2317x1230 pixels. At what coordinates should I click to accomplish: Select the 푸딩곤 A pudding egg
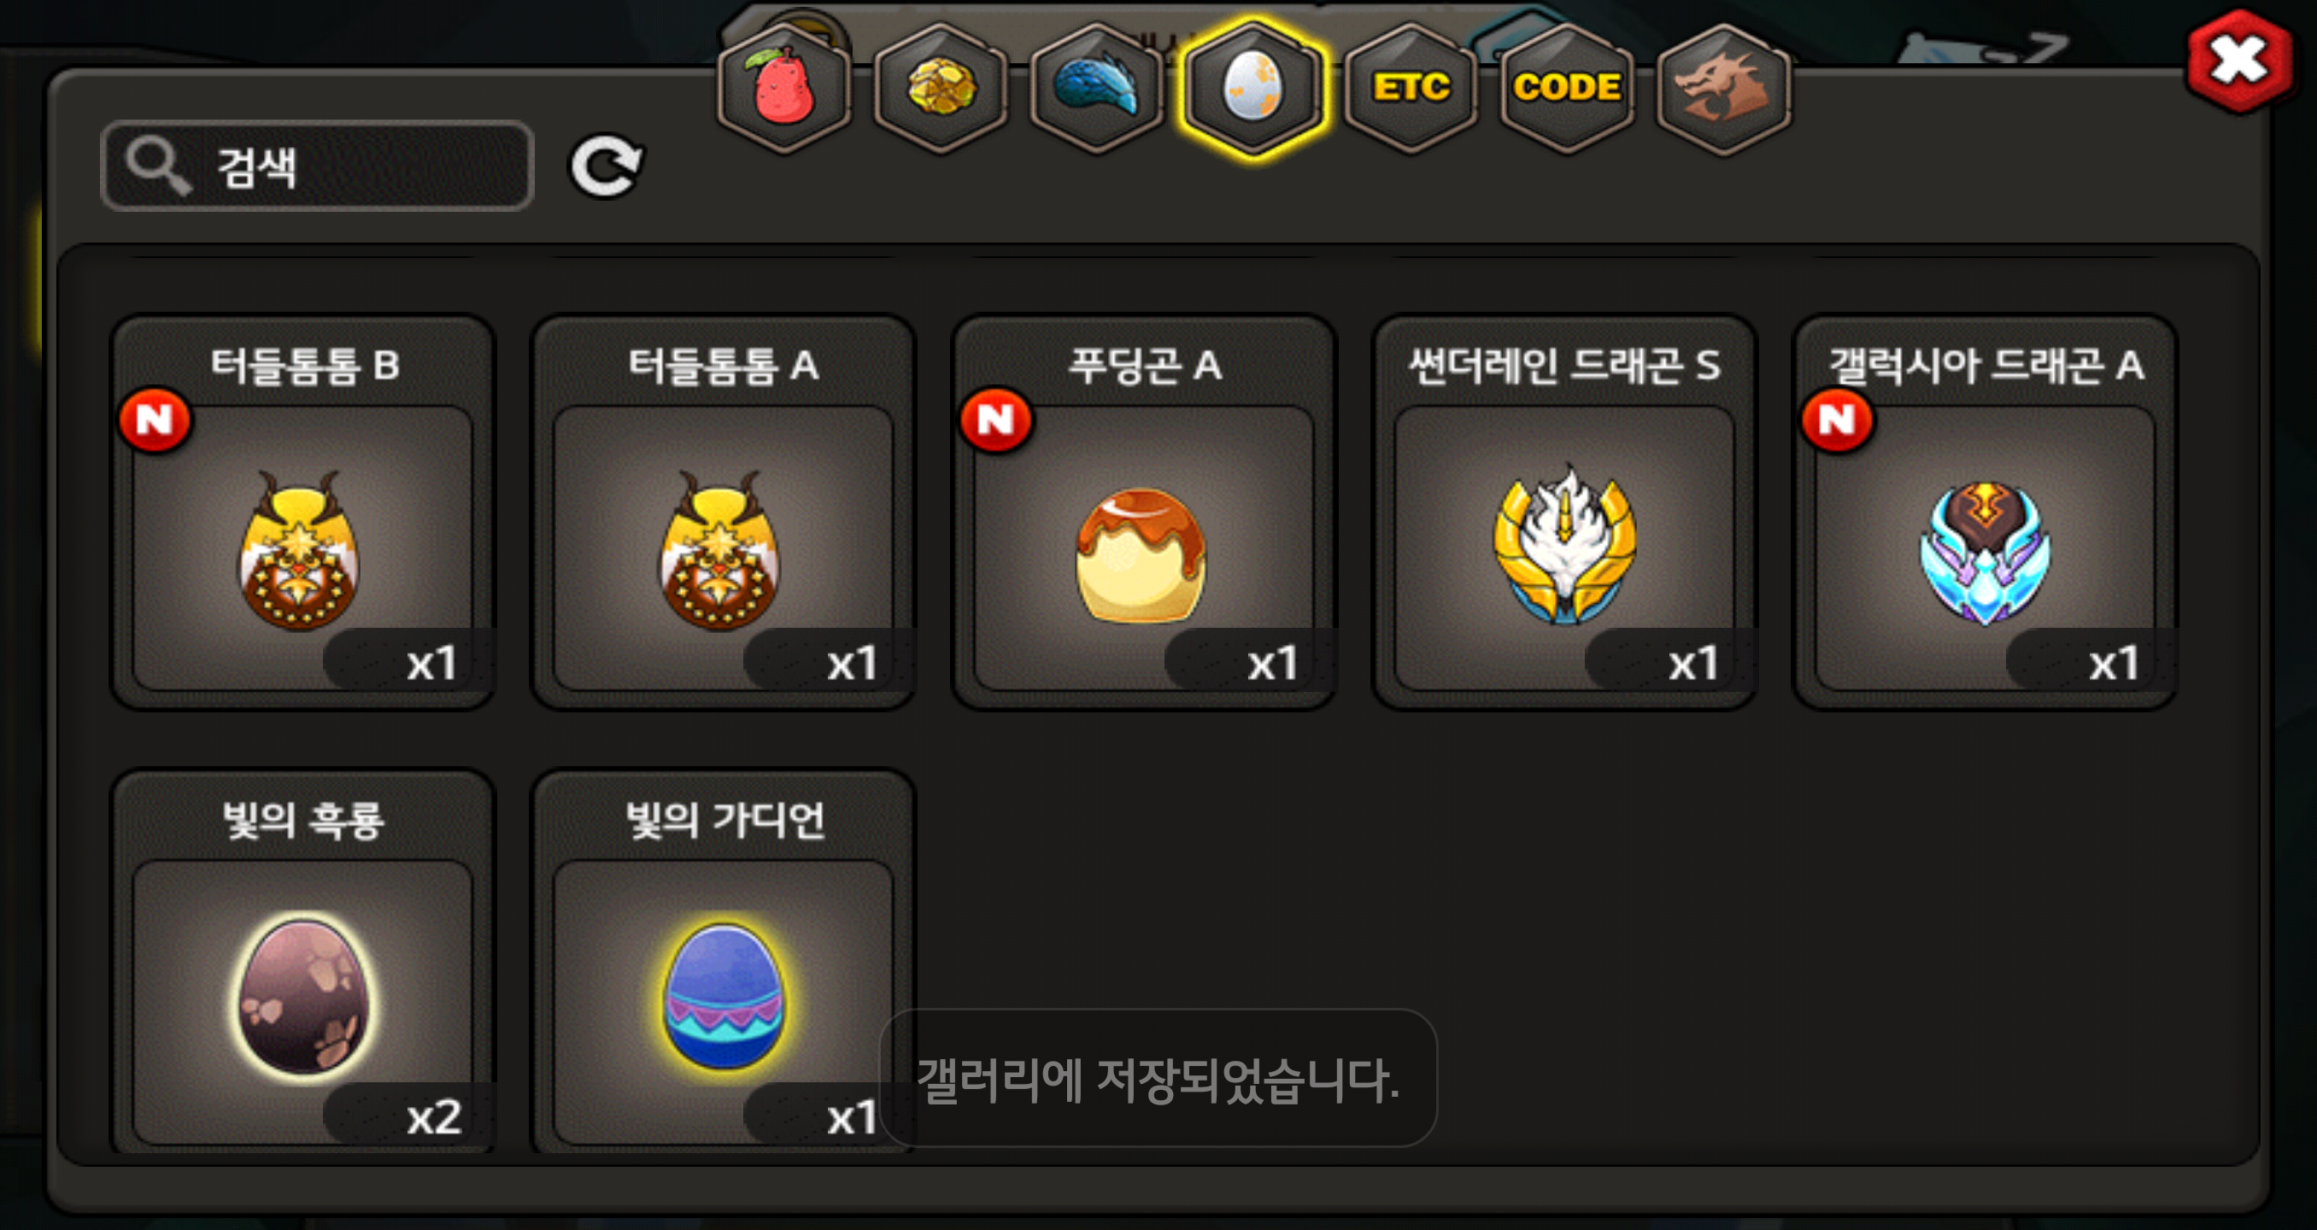[x=1143, y=512]
